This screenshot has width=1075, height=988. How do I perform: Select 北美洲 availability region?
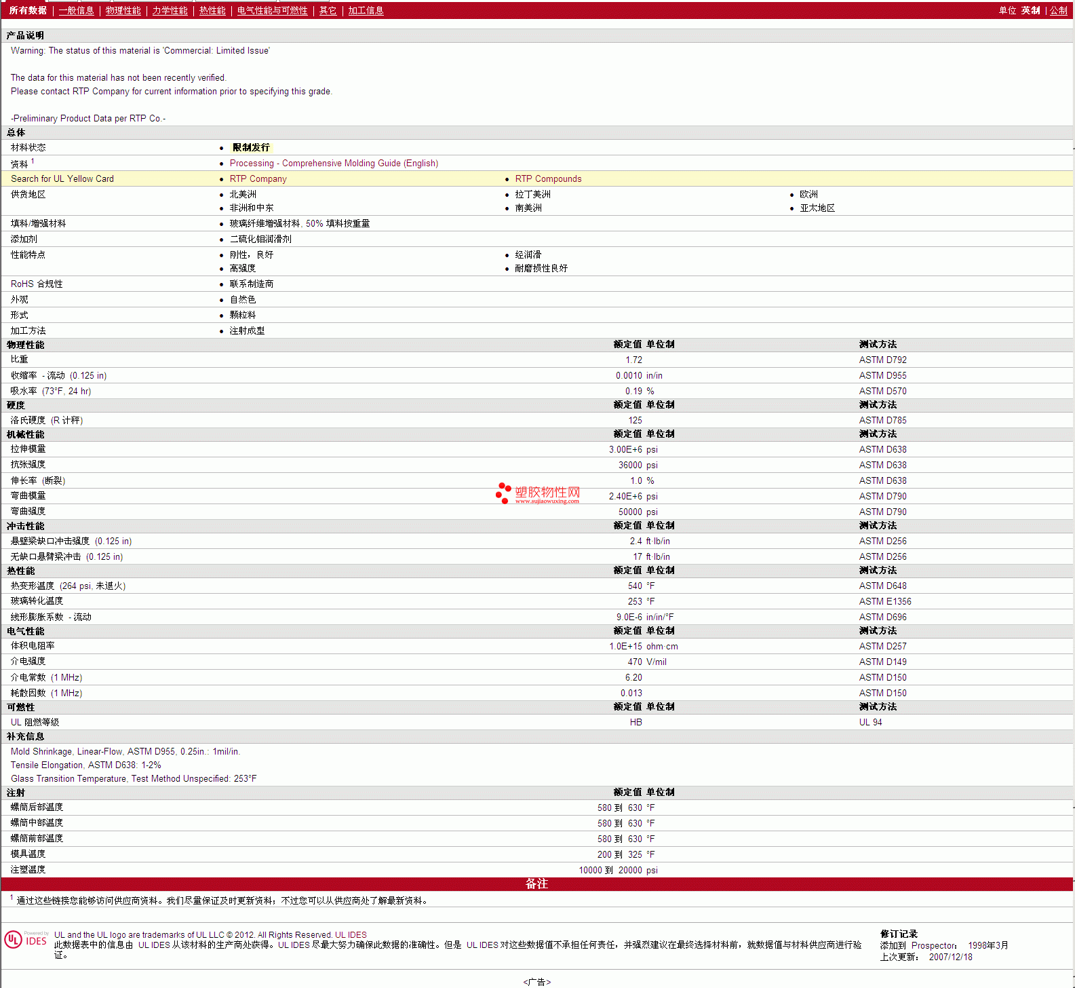(243, 194)
